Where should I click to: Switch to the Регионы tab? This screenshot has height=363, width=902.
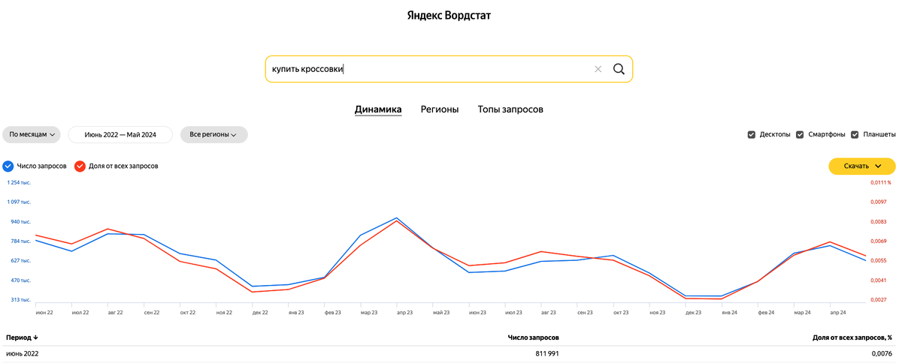click(x=440, y=109)
